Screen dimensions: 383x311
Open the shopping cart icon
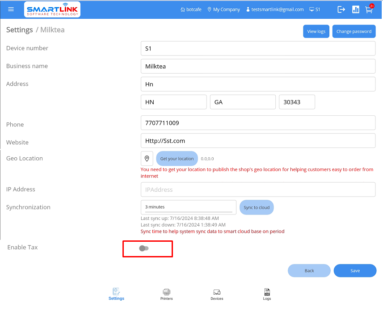click(369, 9)
